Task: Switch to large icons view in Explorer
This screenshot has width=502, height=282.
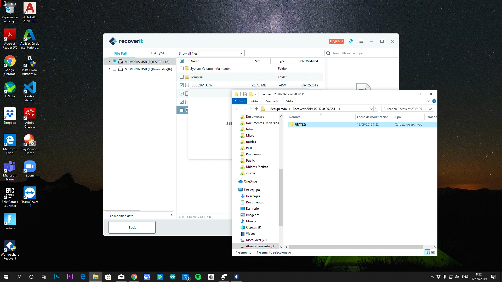Action: [433, 252]
